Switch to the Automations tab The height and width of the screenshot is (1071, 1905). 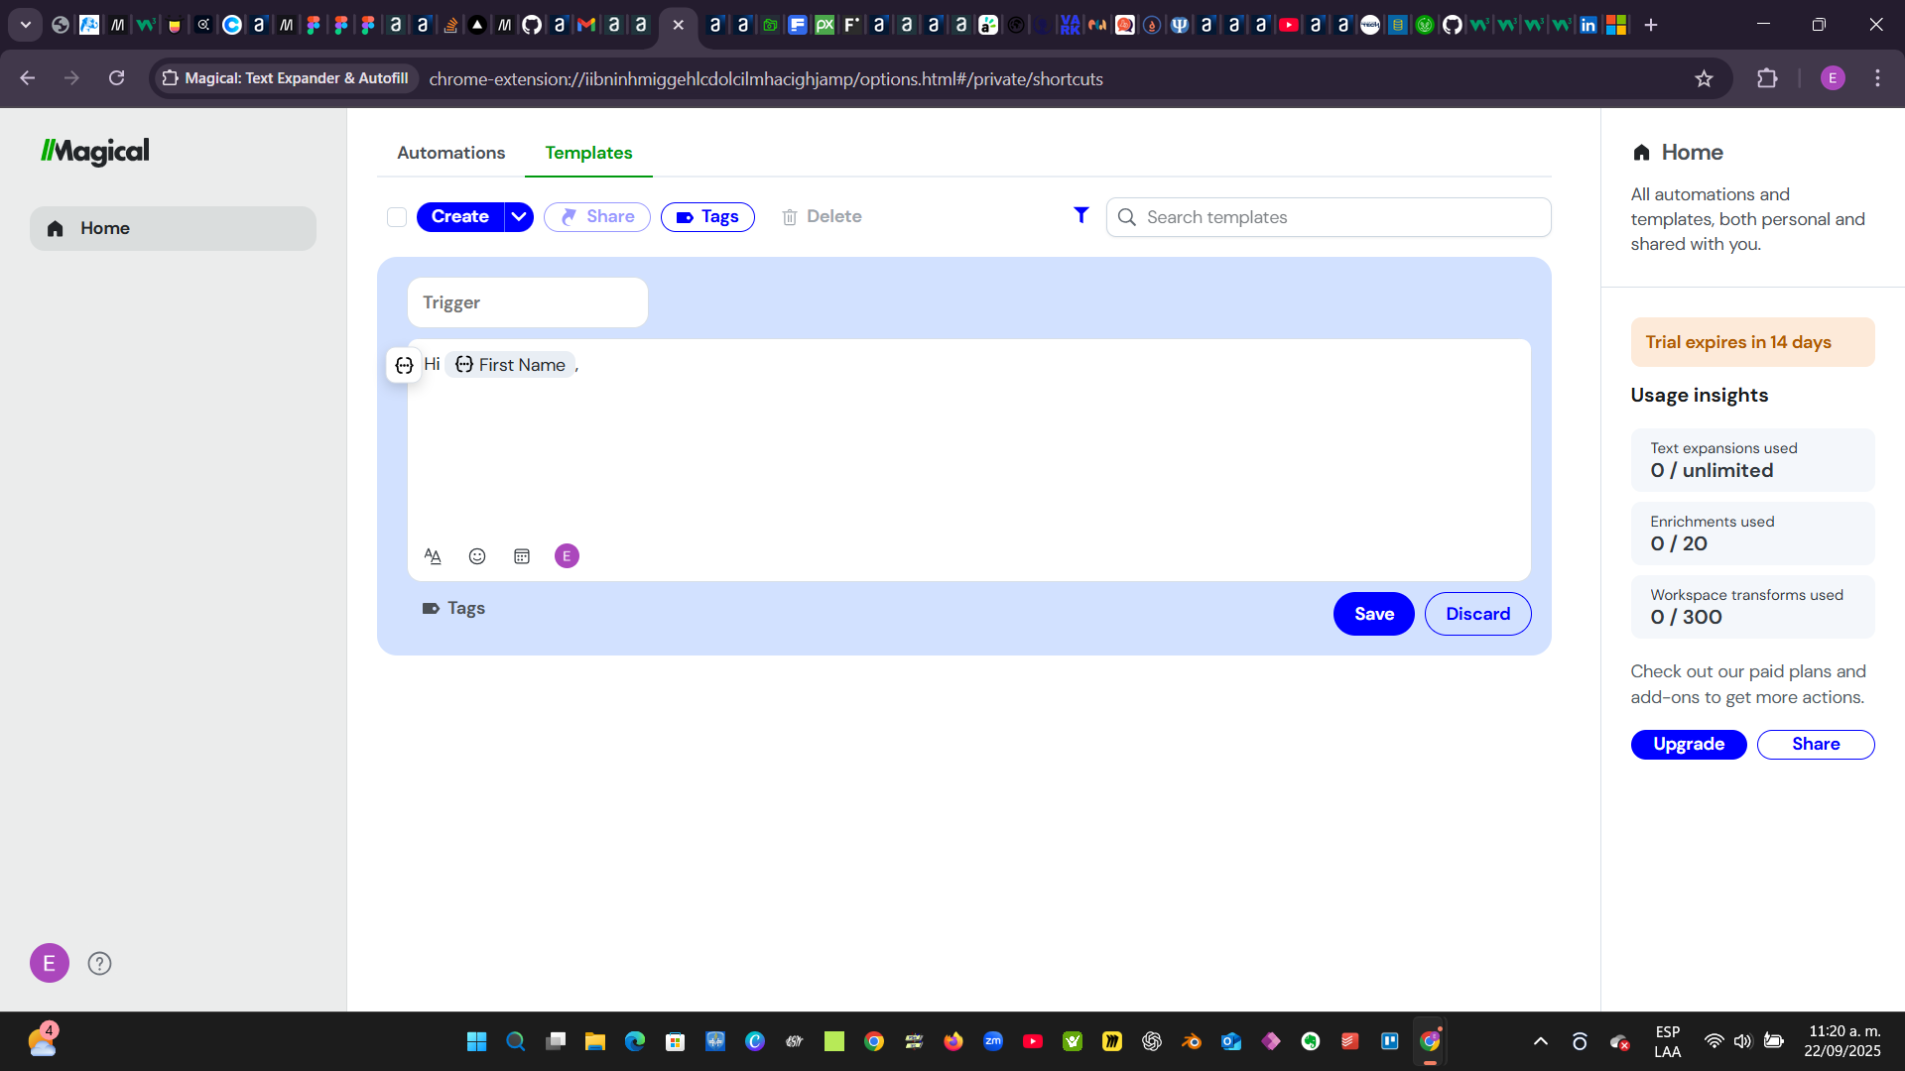click(450, 153)
